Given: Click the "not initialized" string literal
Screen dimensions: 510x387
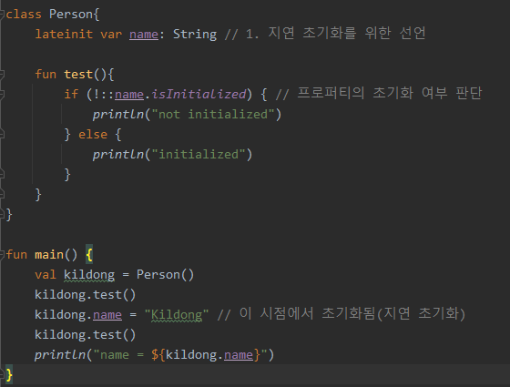Looking at the screenshot, I should [213, 115].
